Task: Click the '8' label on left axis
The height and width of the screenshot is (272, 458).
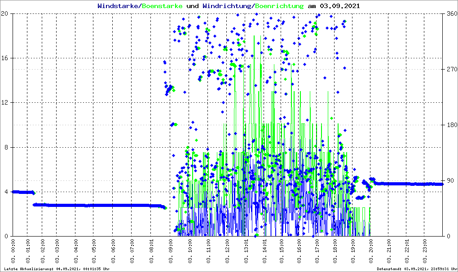Action: [x=7, y=147]
